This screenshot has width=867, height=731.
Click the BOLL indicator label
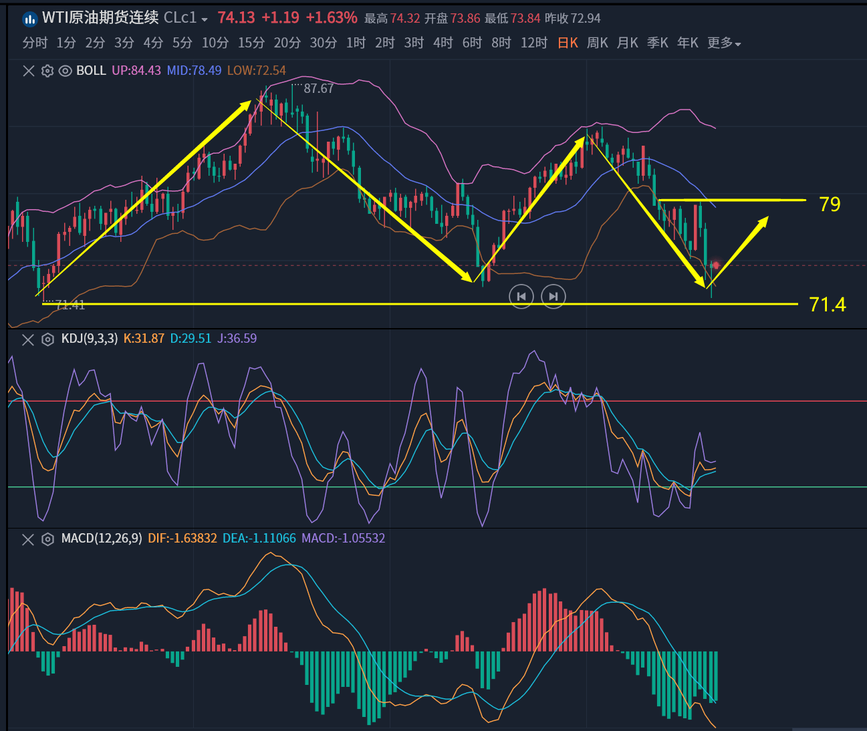pos(91,71)
